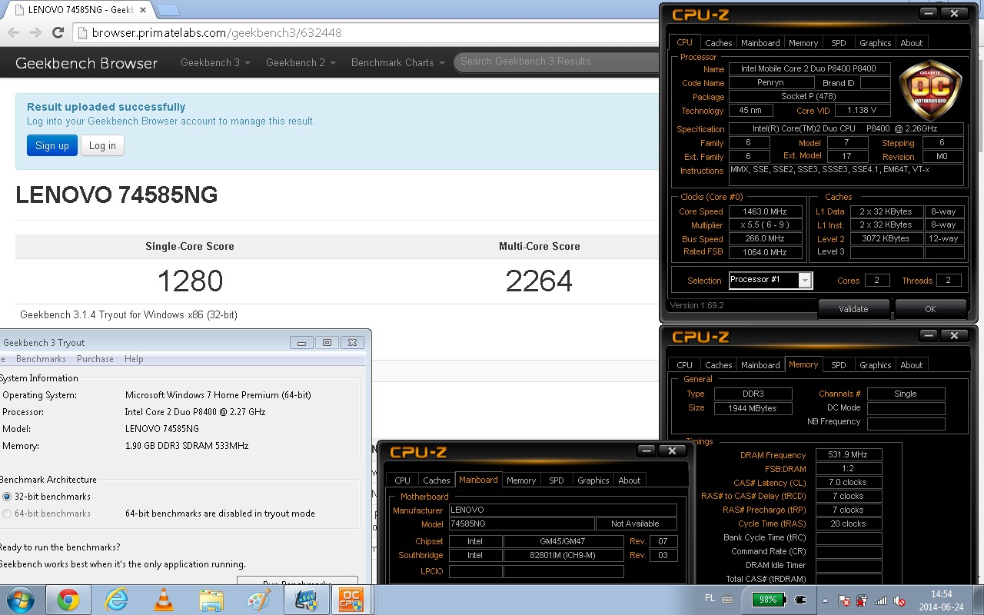
Task: Open the Purchase menu in Geekbench
Action: (x=95, y=359)
